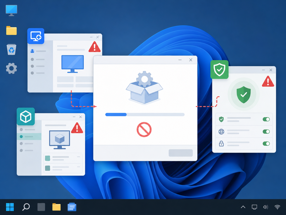Toggle the padlock protection switch
This screenshot has height=215, width=286.
[266, 144]
